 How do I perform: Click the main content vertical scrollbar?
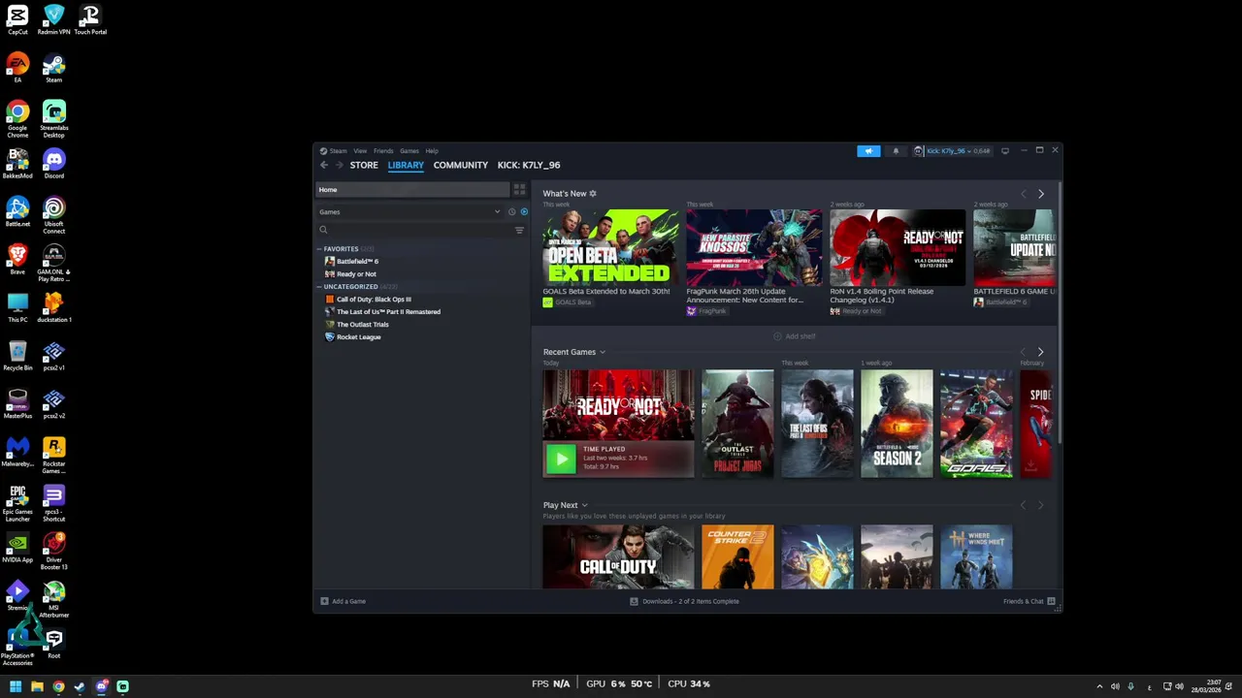pyautogui.click(x=1060, y=313)
